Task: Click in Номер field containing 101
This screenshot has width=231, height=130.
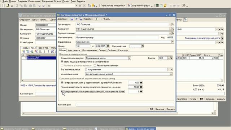Action: click(x=83, y=46)
